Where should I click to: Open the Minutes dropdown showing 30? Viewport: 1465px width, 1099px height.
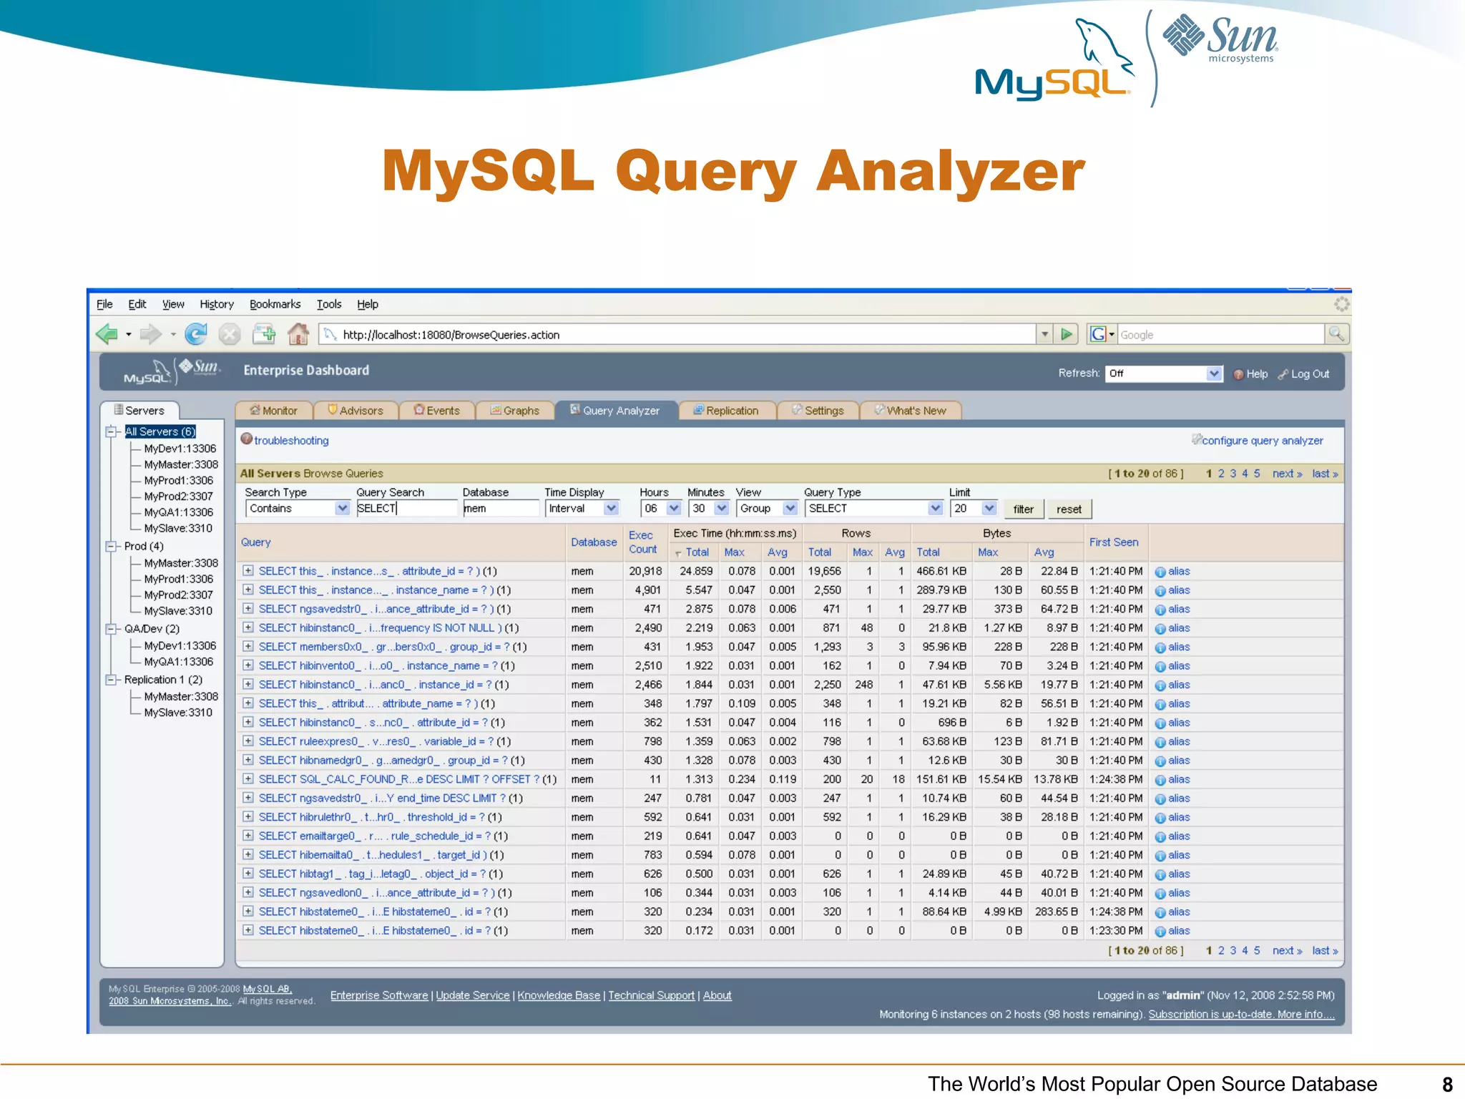[708, 508]
